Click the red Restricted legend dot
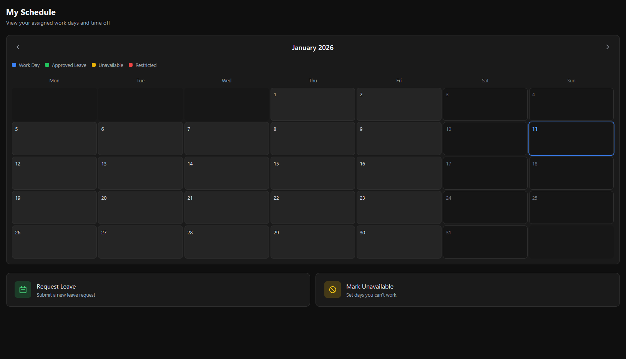Viewport: 626px width, 359px height. [131, 65]
